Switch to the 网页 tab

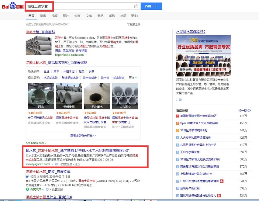(x=31, y=16)
